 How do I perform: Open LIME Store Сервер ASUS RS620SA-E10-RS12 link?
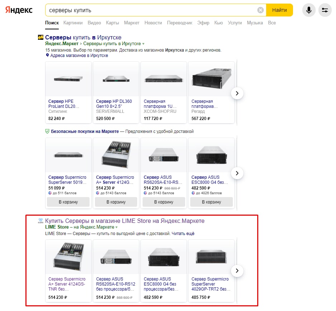[x=116, y=284]
